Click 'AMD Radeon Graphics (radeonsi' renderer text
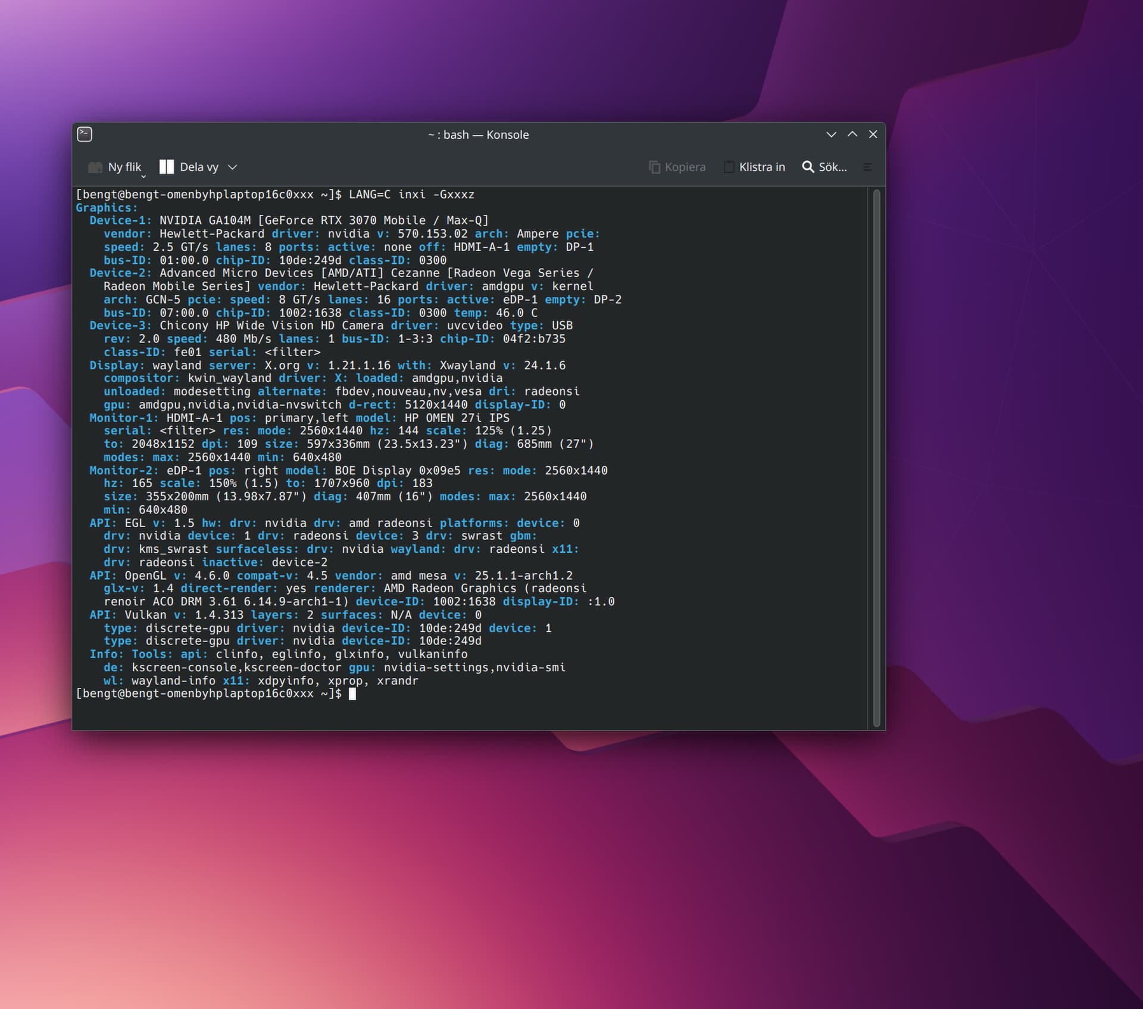This screenshot has width=1143, height=1009. pos(485,589)
